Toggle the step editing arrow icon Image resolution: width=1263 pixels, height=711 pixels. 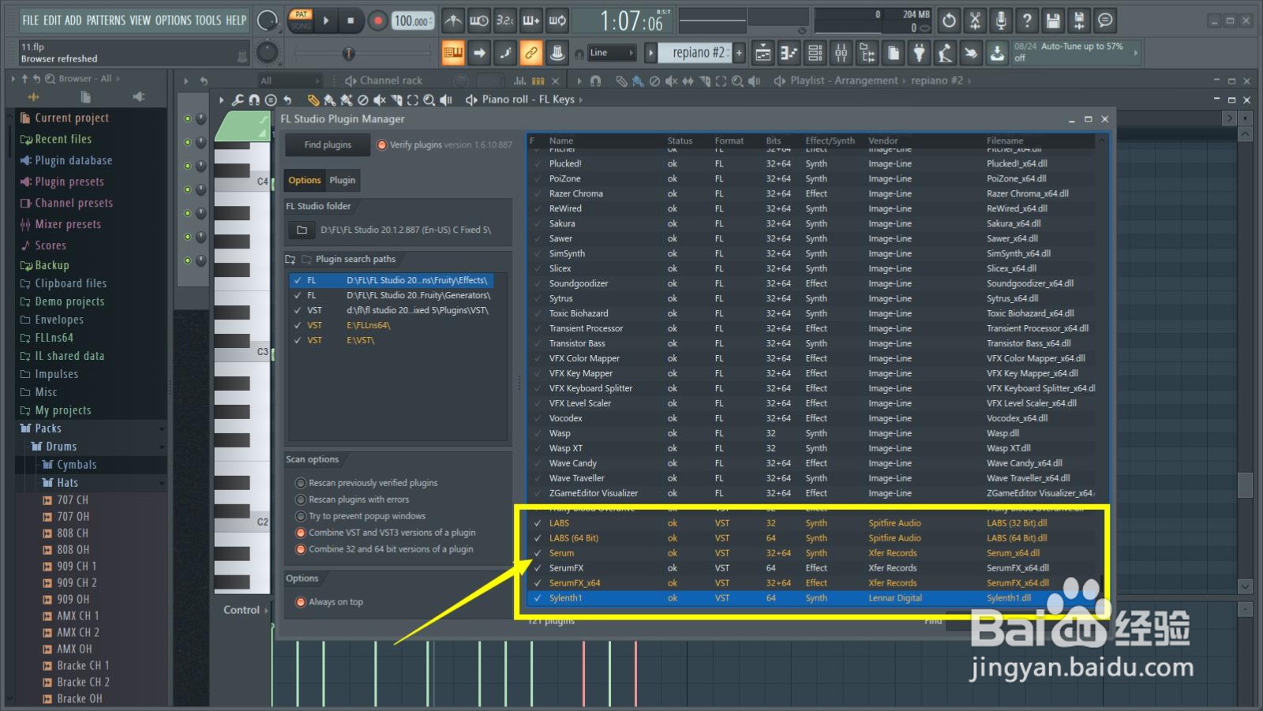pos(479,53)
